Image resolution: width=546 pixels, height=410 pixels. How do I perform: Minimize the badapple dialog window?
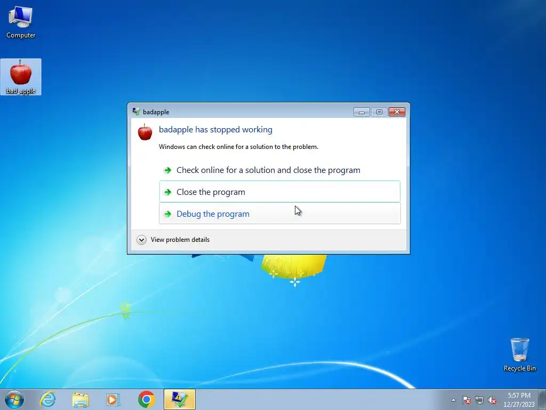362,112
